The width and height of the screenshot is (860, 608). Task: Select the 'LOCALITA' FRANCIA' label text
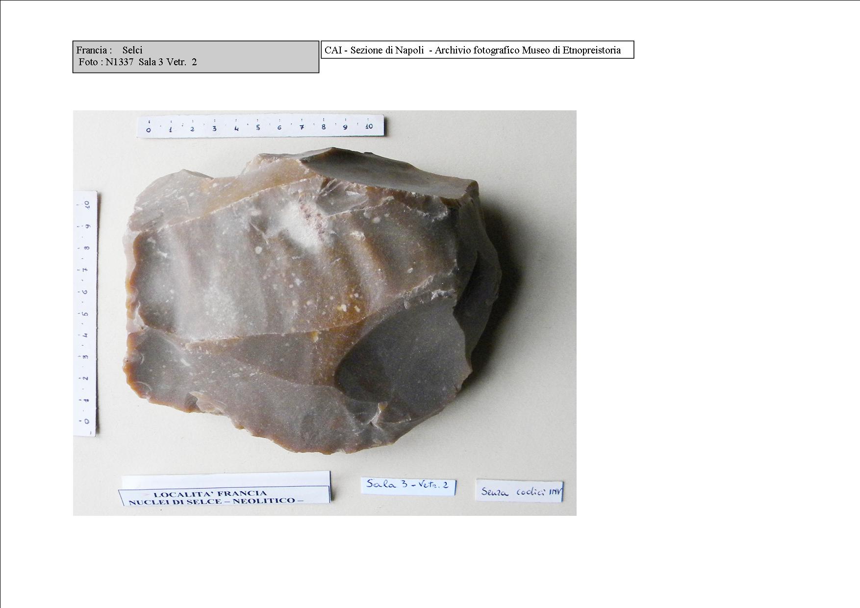210,493
